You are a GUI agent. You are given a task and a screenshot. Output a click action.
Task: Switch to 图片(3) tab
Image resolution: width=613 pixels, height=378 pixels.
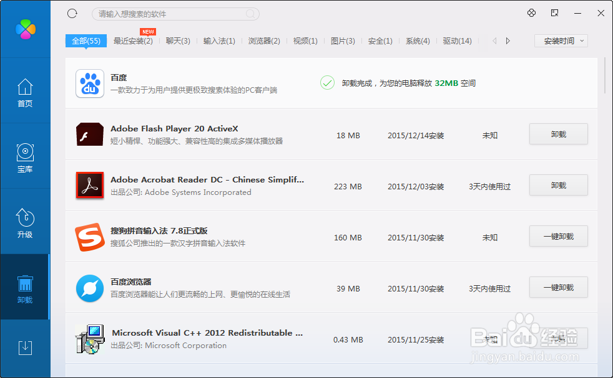343,41
